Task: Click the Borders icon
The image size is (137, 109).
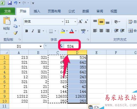Action: (51, 31)
